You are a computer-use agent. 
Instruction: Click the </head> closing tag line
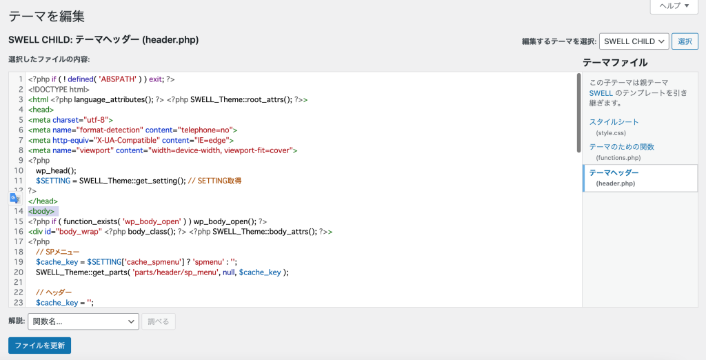click(43, 201)
